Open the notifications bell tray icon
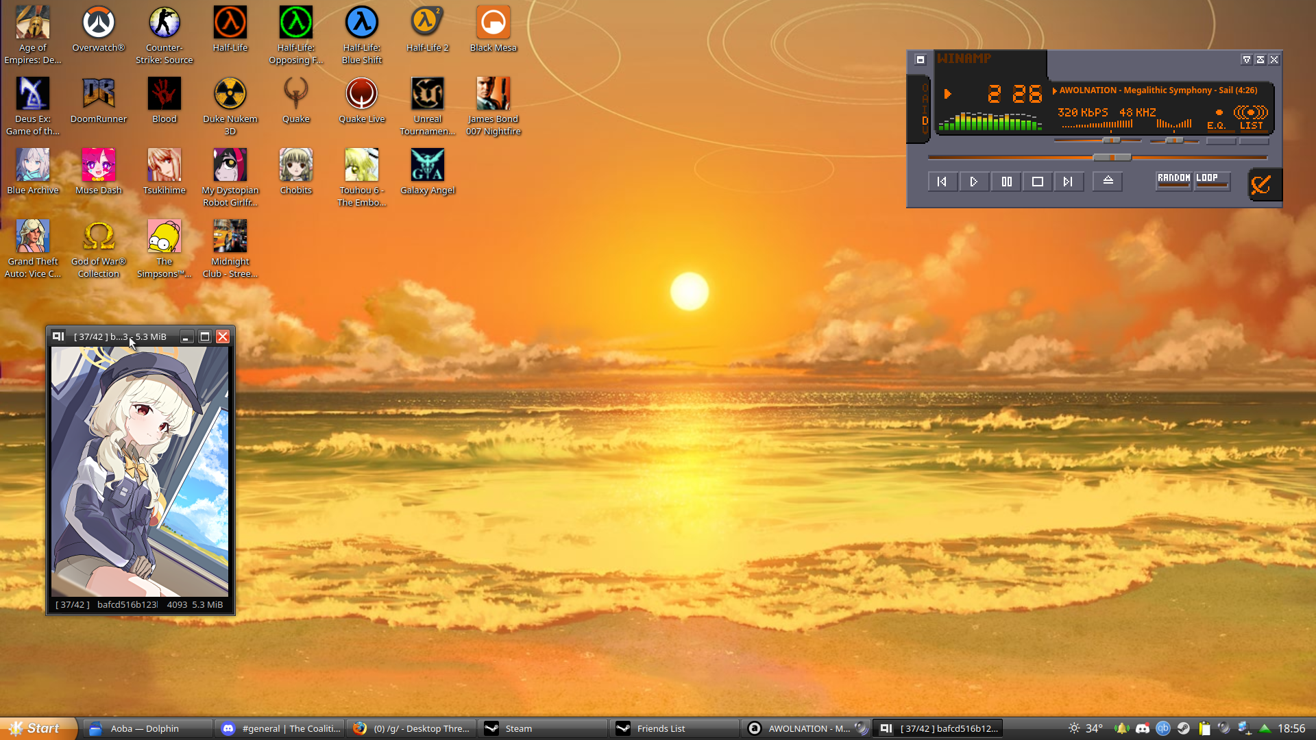This screenshot has width=1316, height=740. 1121,728
